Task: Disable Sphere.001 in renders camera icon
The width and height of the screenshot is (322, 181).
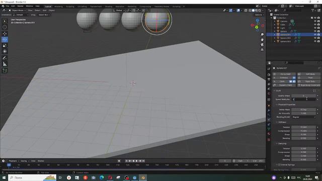Action: point(318,35)
